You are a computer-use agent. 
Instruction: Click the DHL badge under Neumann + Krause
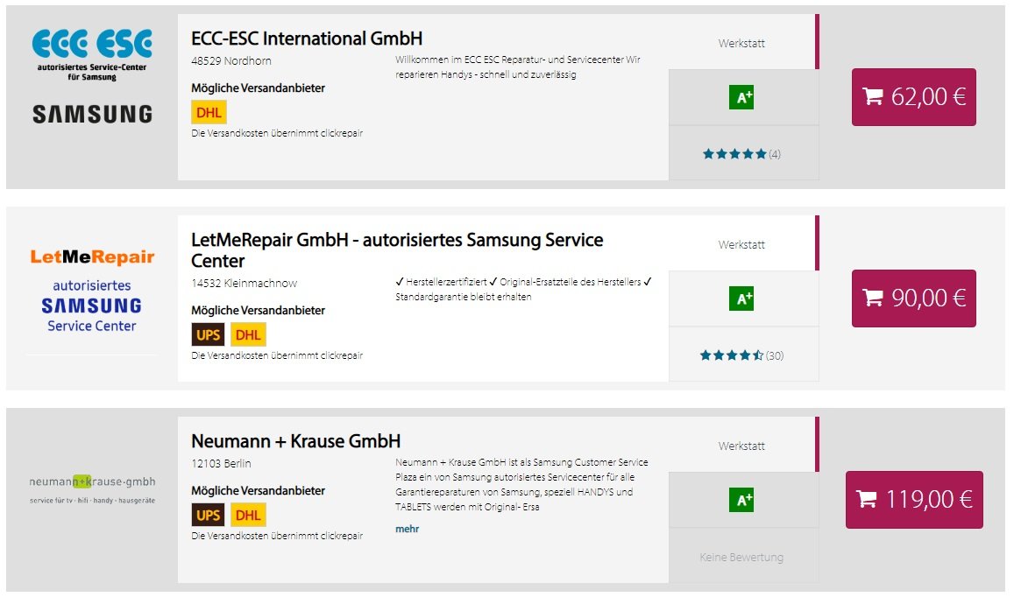248,515
